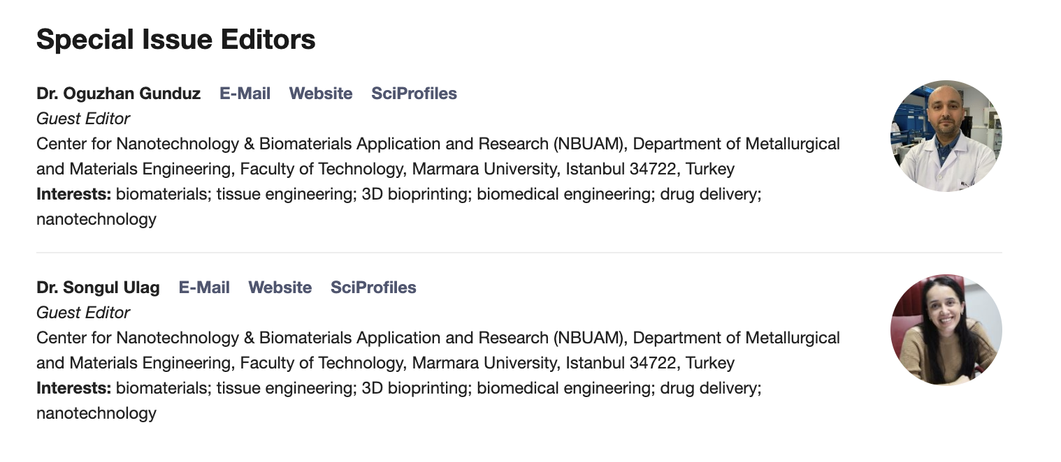The image size is (1061, 462).
Task: Click Gunduz's Center for Nanotechnology affiliation text
Action: pyautogui.click(x=438, y=156)
